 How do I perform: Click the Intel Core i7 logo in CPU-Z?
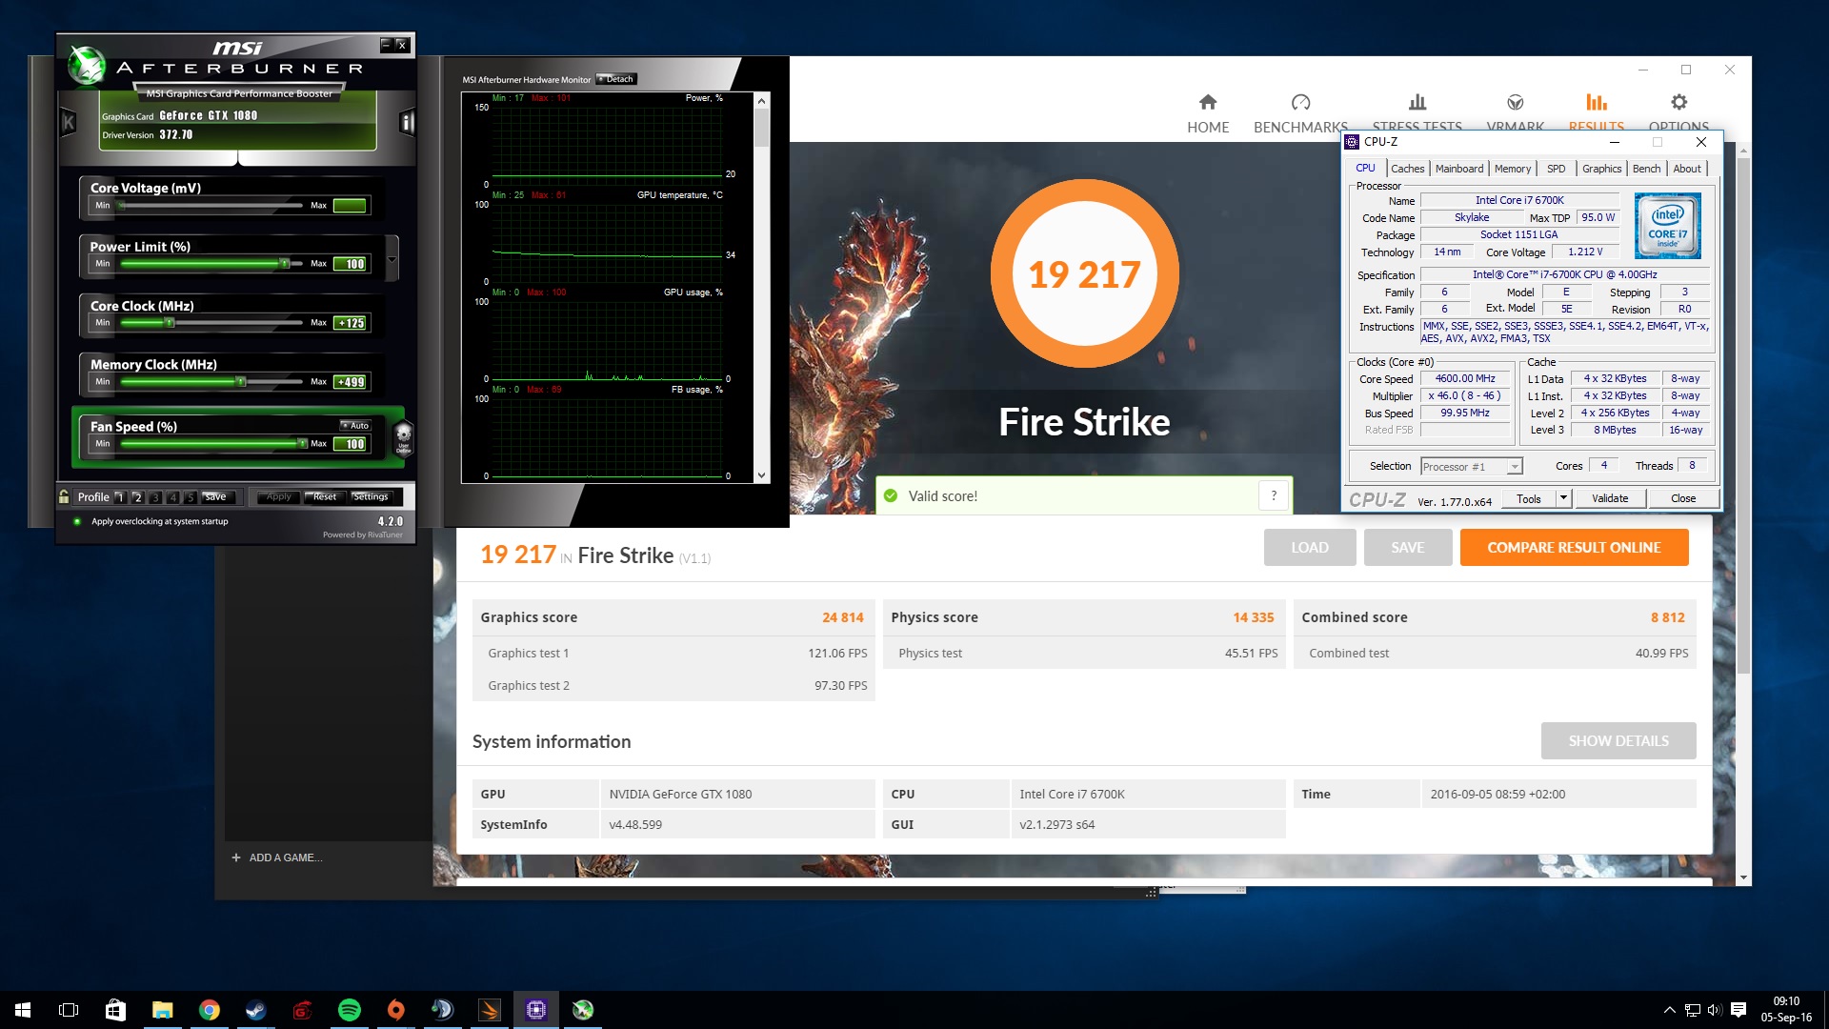coord(1667,226)
